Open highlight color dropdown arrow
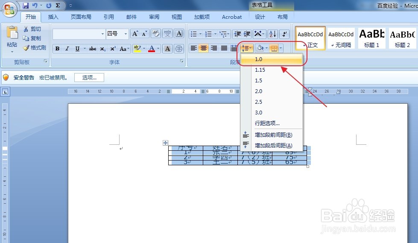The image size is (418, 243). (144, 49)
